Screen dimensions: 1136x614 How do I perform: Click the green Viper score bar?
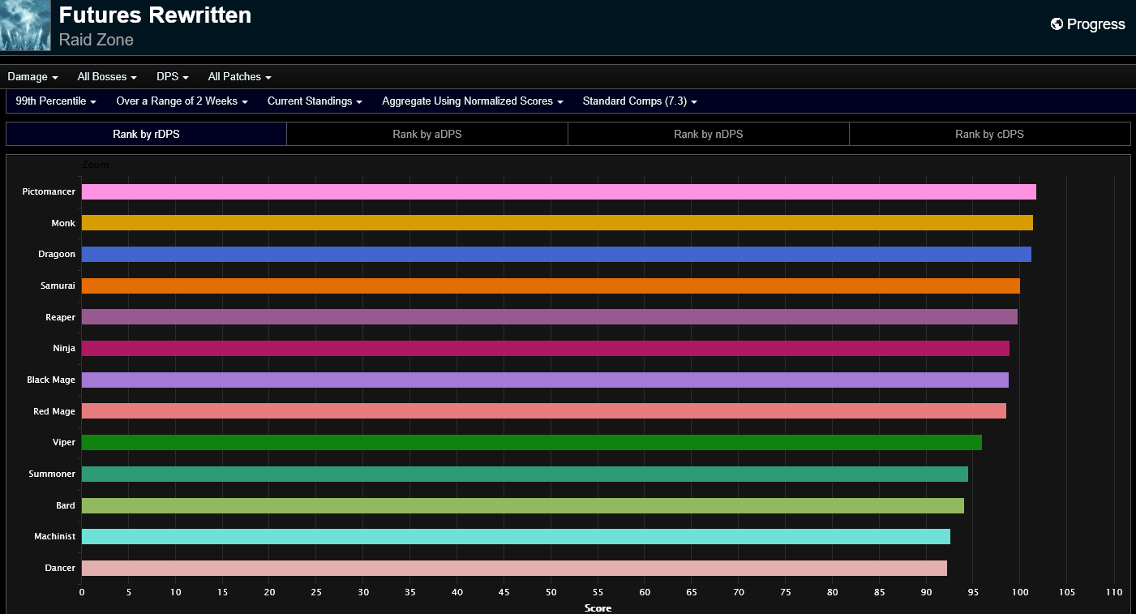click(531, 443)
